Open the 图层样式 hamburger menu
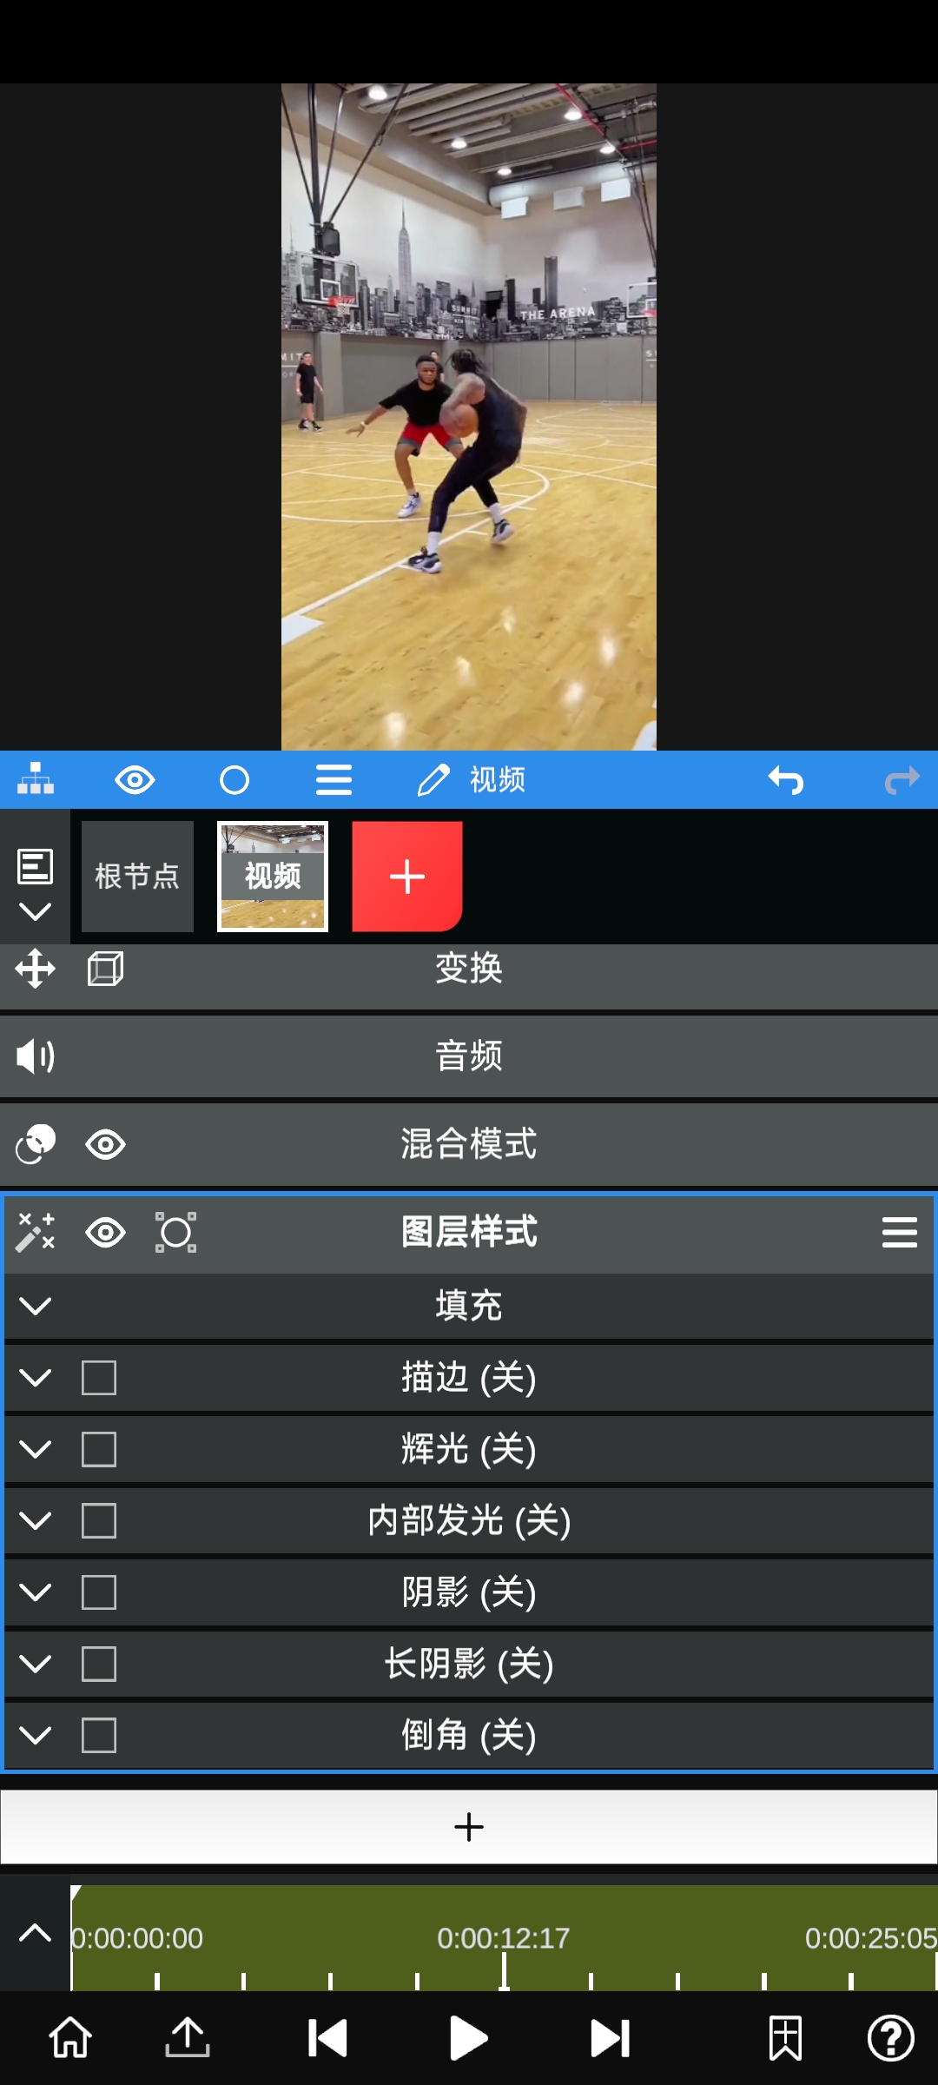This screenshot has width=938, height=2085. (x=900, y=1232)
